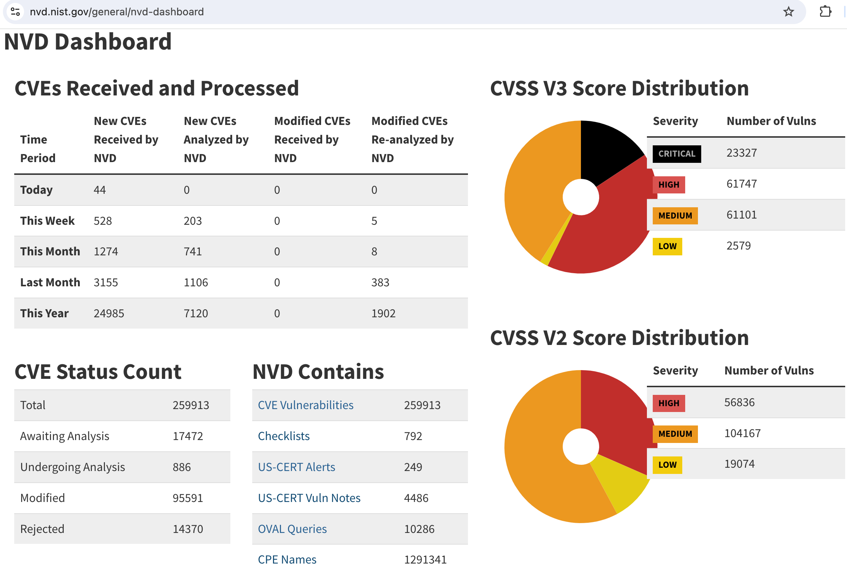Click the URL address bar text

[117, 12]
